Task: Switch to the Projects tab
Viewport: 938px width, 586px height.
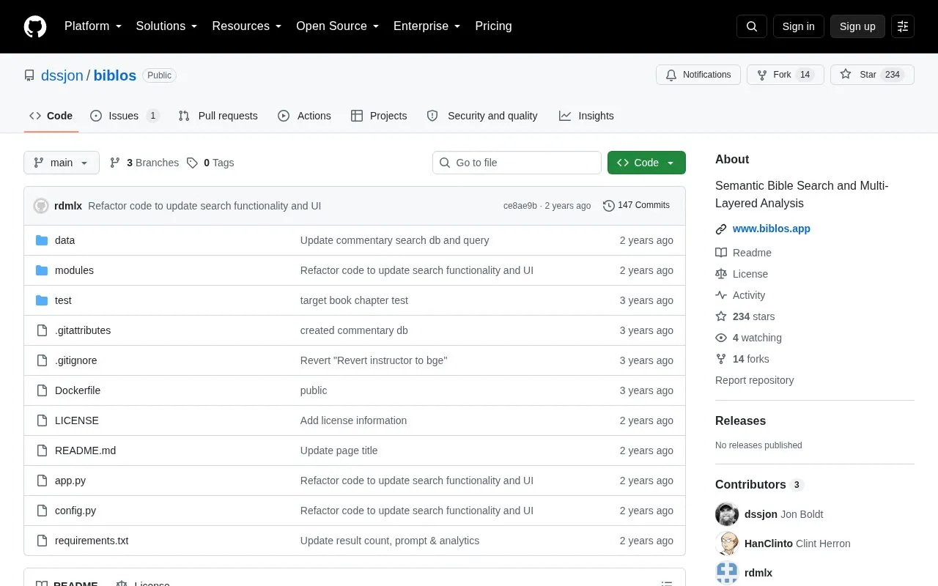Action: point(379,116)
